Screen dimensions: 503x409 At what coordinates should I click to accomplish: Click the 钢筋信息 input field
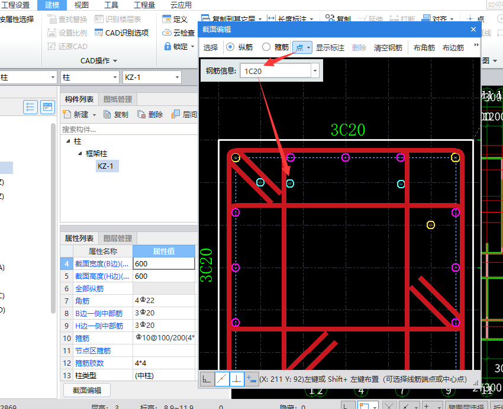(276, 71)
